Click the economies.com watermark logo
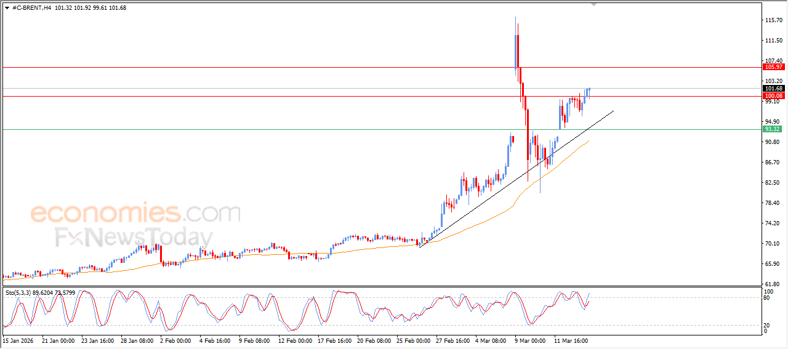The image size is (788, 349). [135, 214]
